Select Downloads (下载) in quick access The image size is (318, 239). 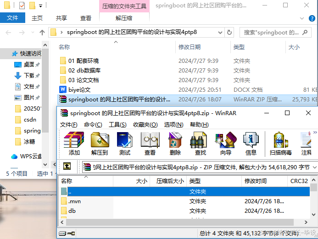click(x=27, y=75)
